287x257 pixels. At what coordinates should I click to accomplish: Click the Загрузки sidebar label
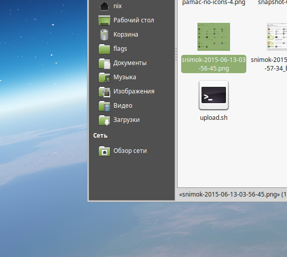pyautogui.click(x=127, y=120)
